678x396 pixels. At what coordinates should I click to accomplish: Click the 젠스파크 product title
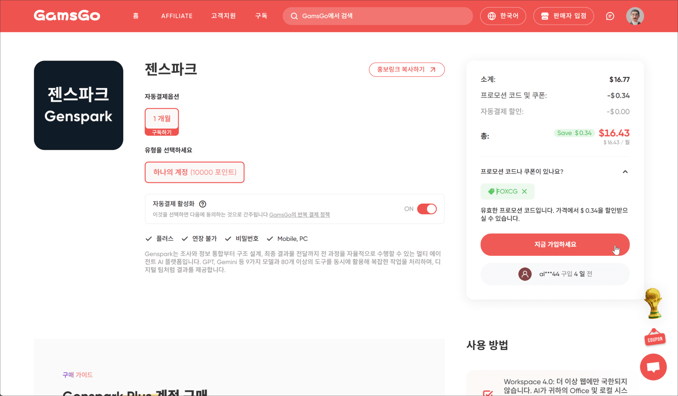coord(171,69)
